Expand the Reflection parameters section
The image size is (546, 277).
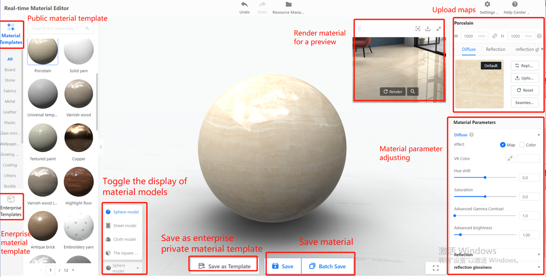pos(539,255)
